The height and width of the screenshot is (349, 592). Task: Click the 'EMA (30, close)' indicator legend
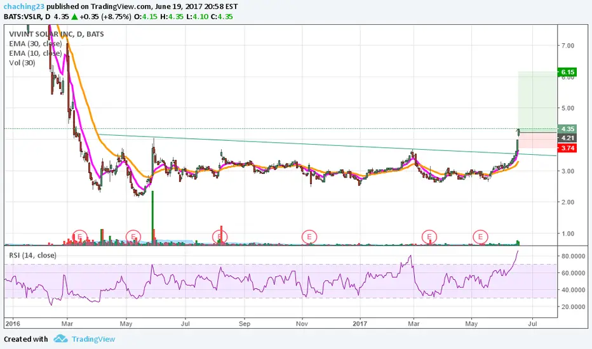[x=36, y=44]
